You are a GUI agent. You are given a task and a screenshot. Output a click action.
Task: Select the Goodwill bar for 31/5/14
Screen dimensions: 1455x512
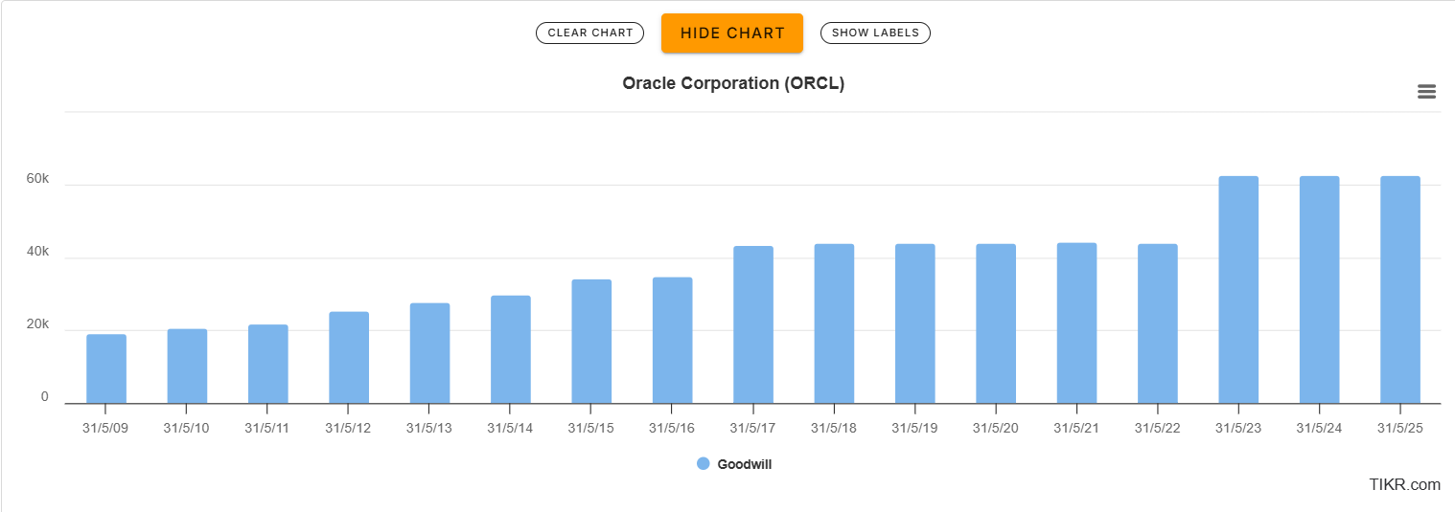511,349
